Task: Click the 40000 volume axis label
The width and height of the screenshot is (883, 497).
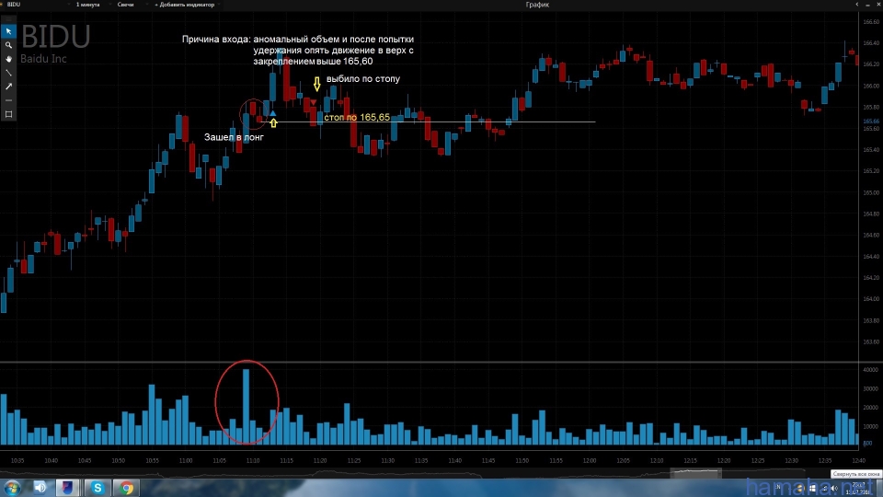Action: tap(870, 370)
